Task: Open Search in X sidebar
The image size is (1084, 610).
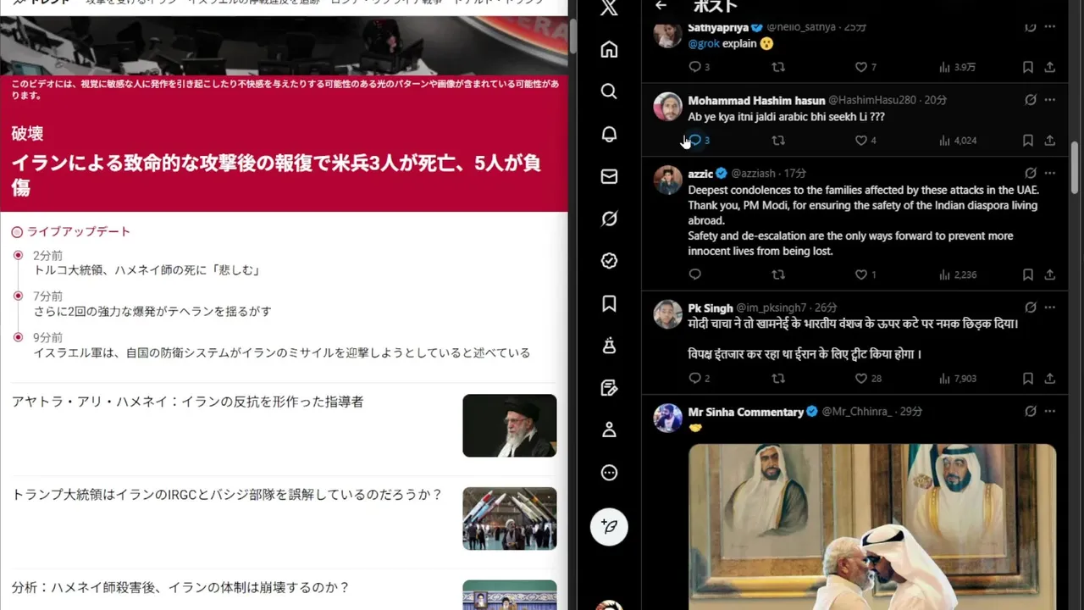Action: pos(609,91)
